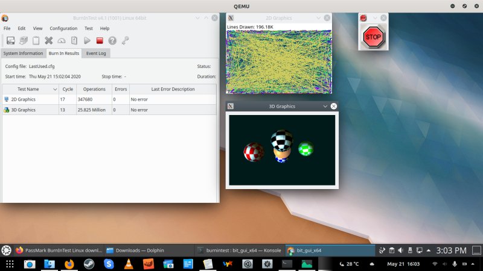
Task: Select the 2D Graphics test row
Action: tap(109, 99)
